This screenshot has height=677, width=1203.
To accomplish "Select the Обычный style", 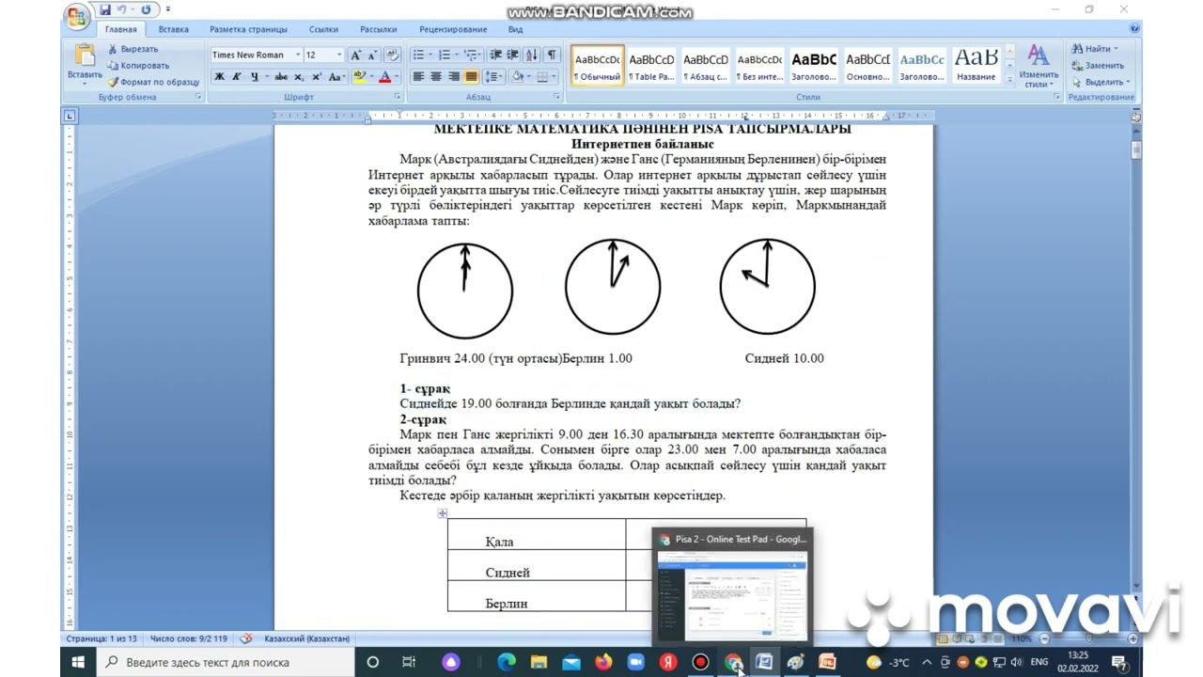I will 598,66.
